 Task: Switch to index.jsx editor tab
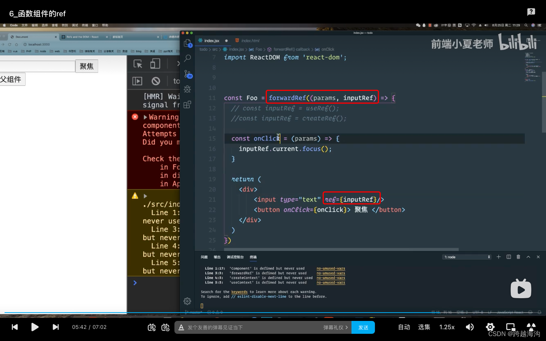212,41
